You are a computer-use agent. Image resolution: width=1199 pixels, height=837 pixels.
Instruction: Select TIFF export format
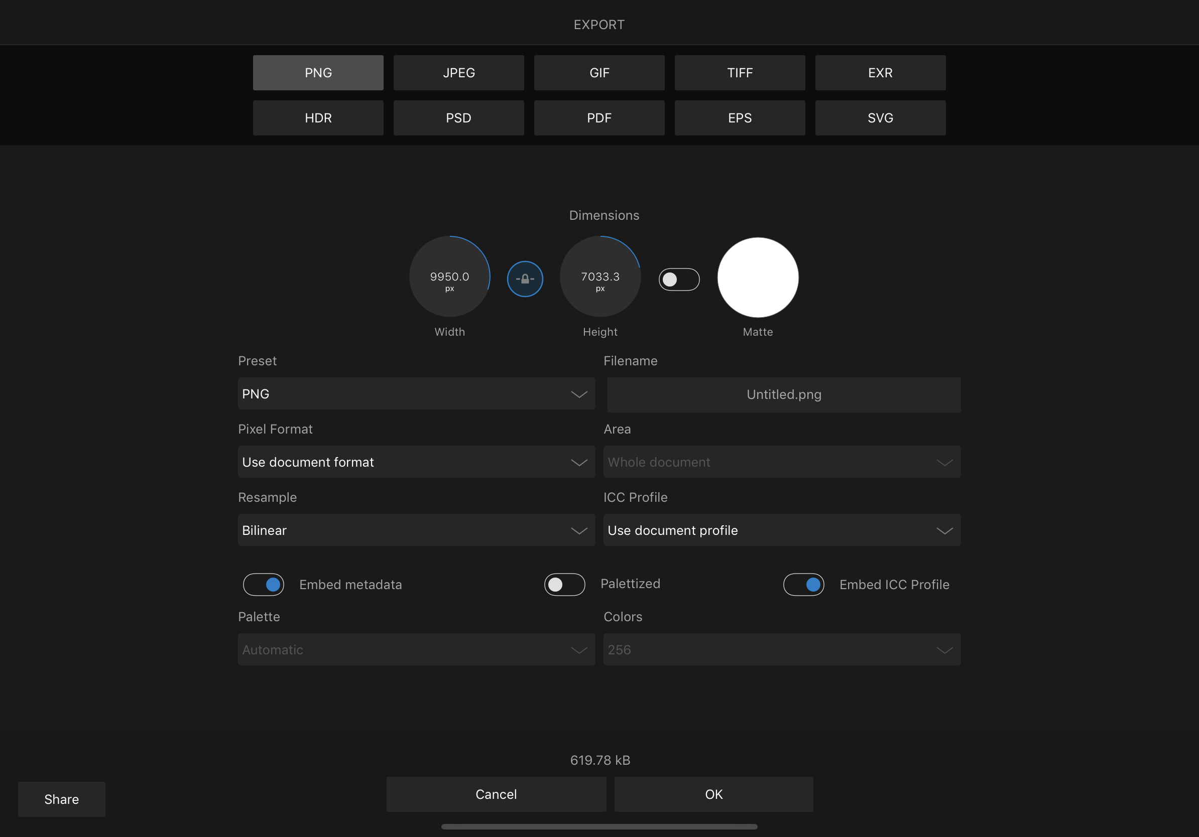click(x=740, y=73)
